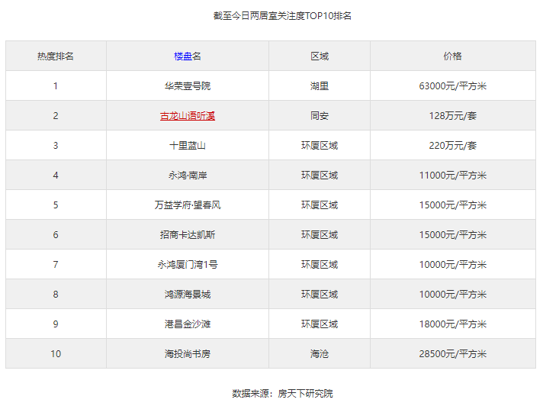Click rank number 1 cell

click(56, 86)
